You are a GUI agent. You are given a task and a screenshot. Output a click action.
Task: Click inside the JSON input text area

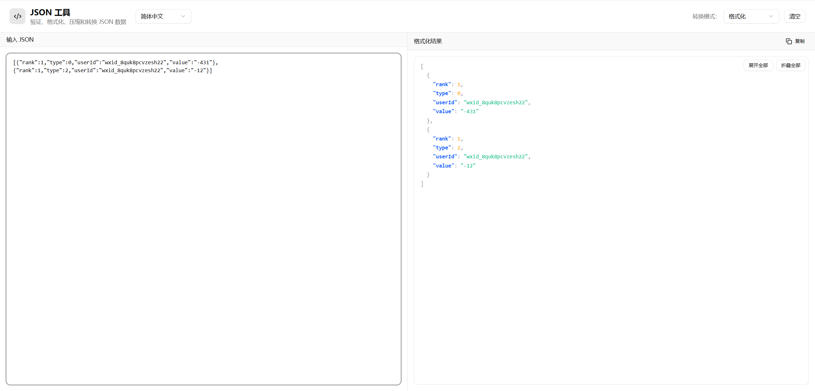coord(203,219)
